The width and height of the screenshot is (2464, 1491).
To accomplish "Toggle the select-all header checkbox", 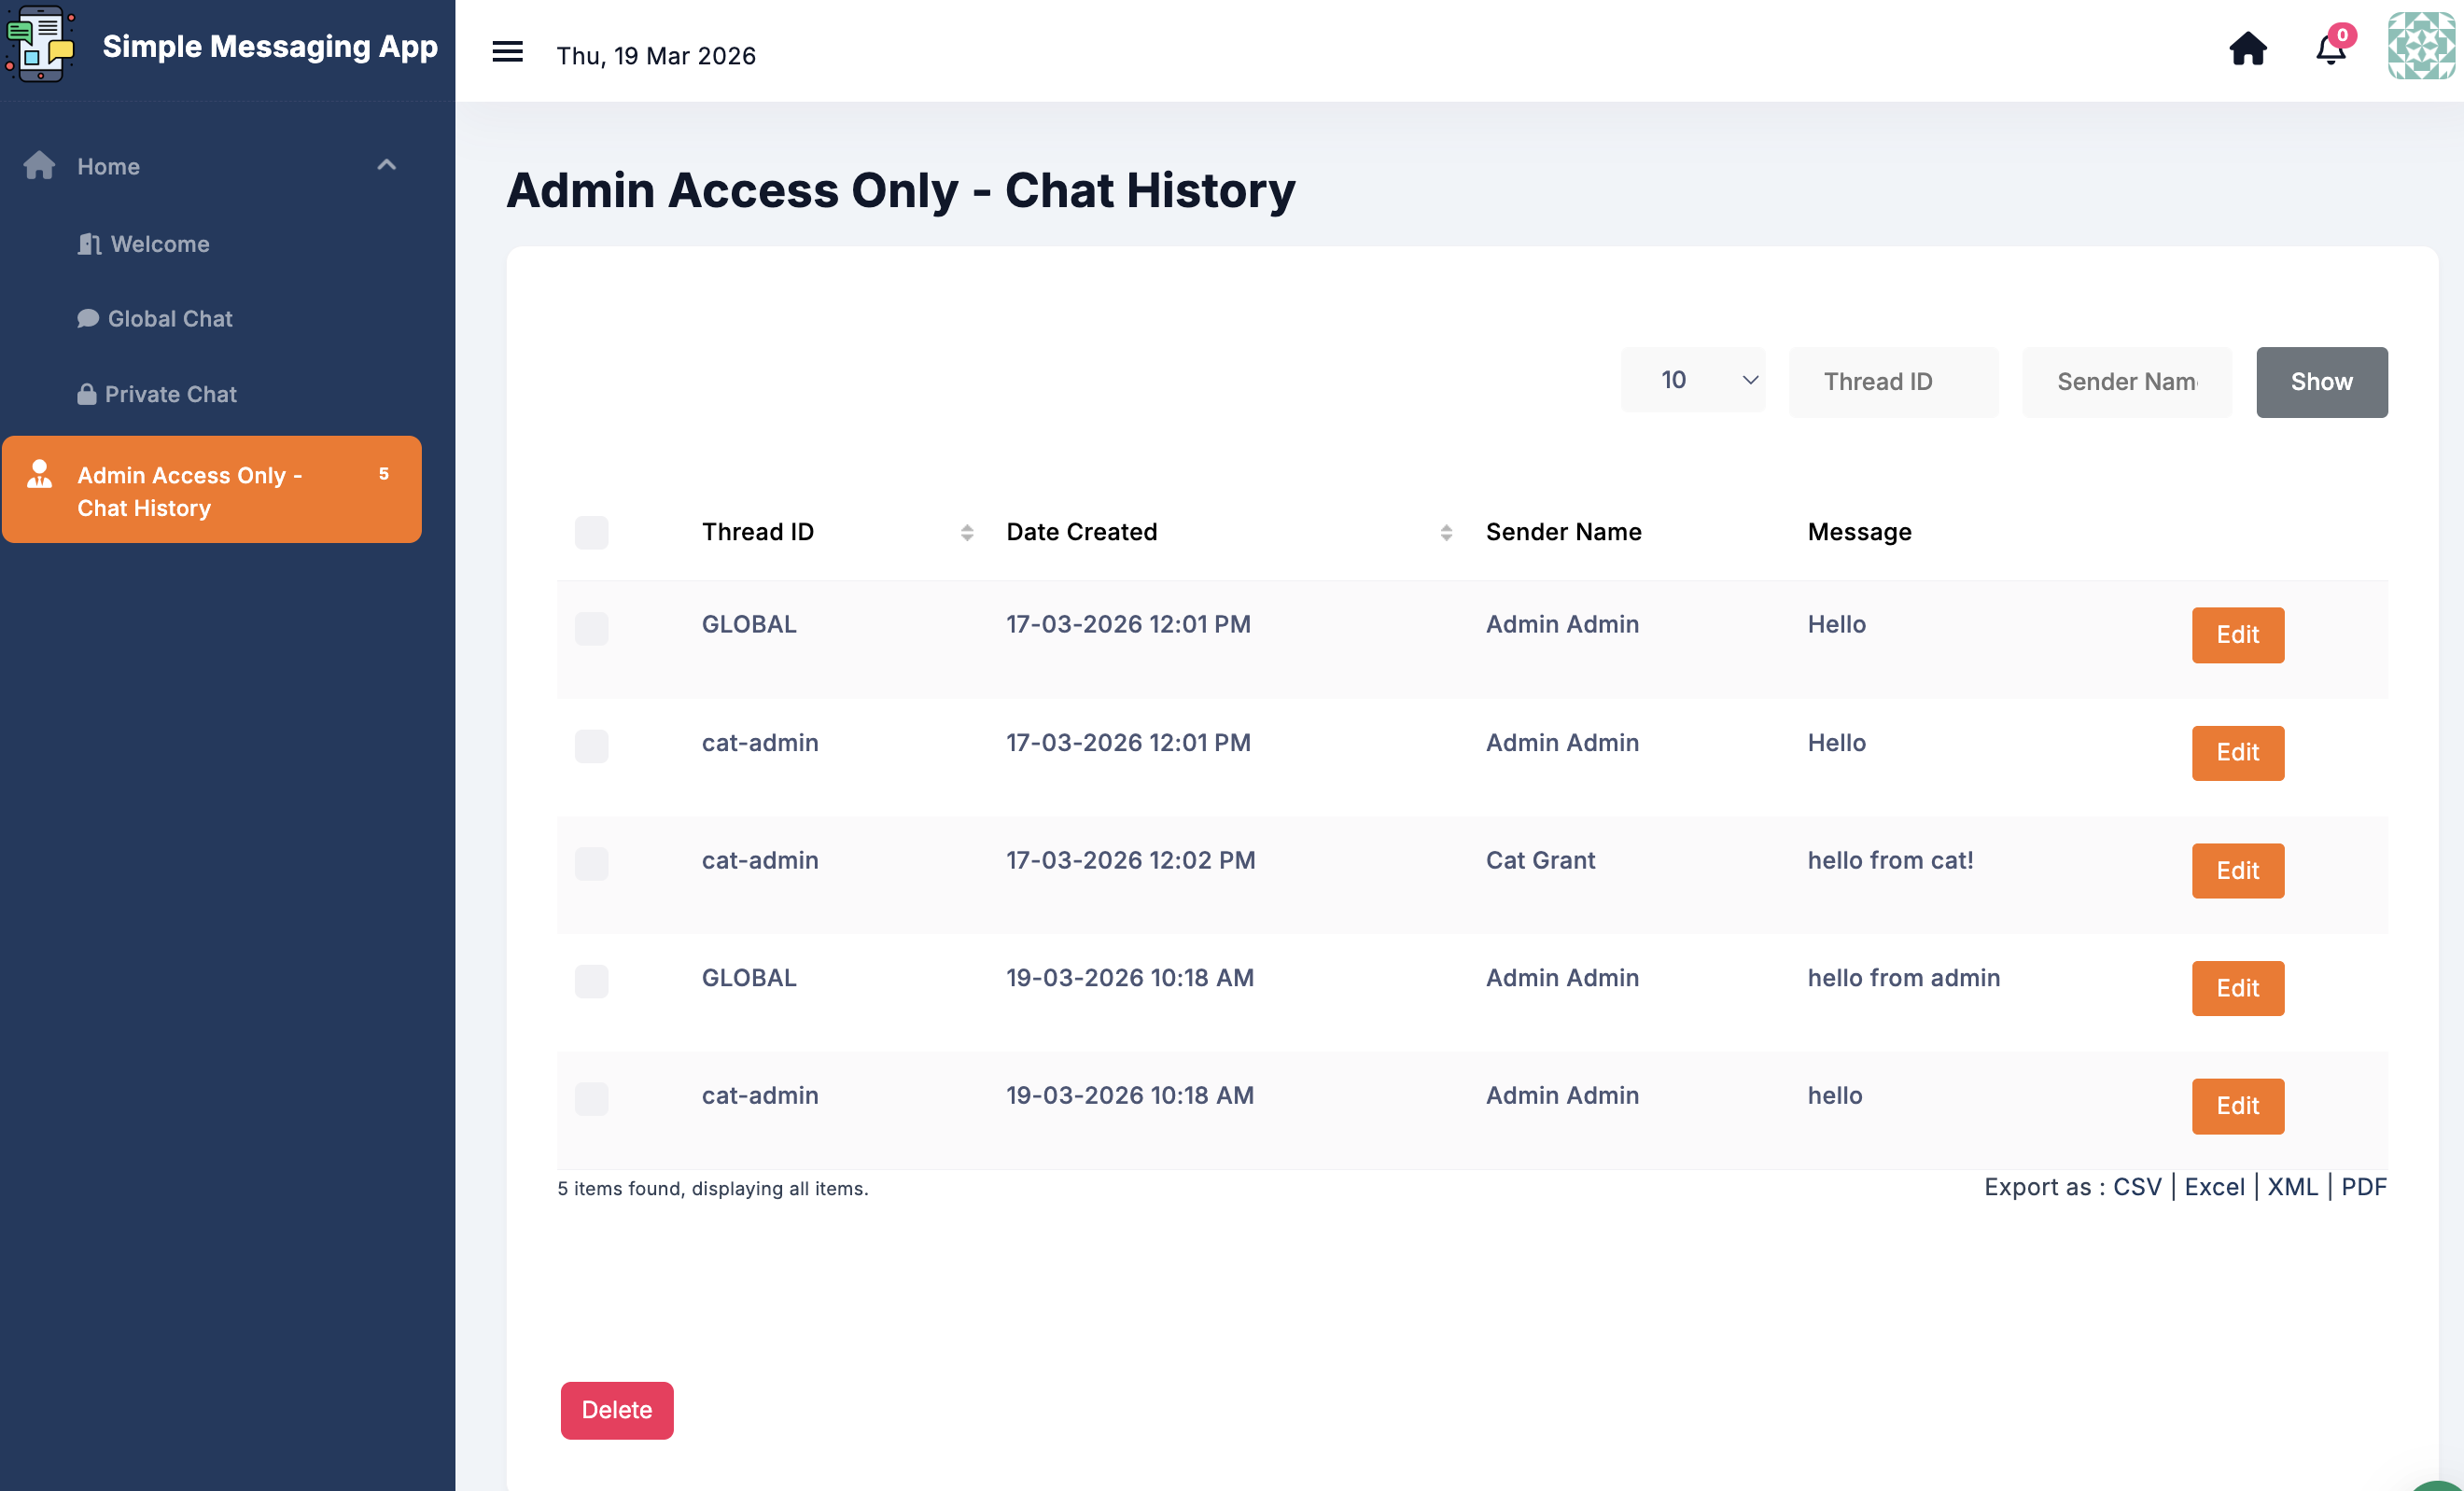I will coord(591,532).
